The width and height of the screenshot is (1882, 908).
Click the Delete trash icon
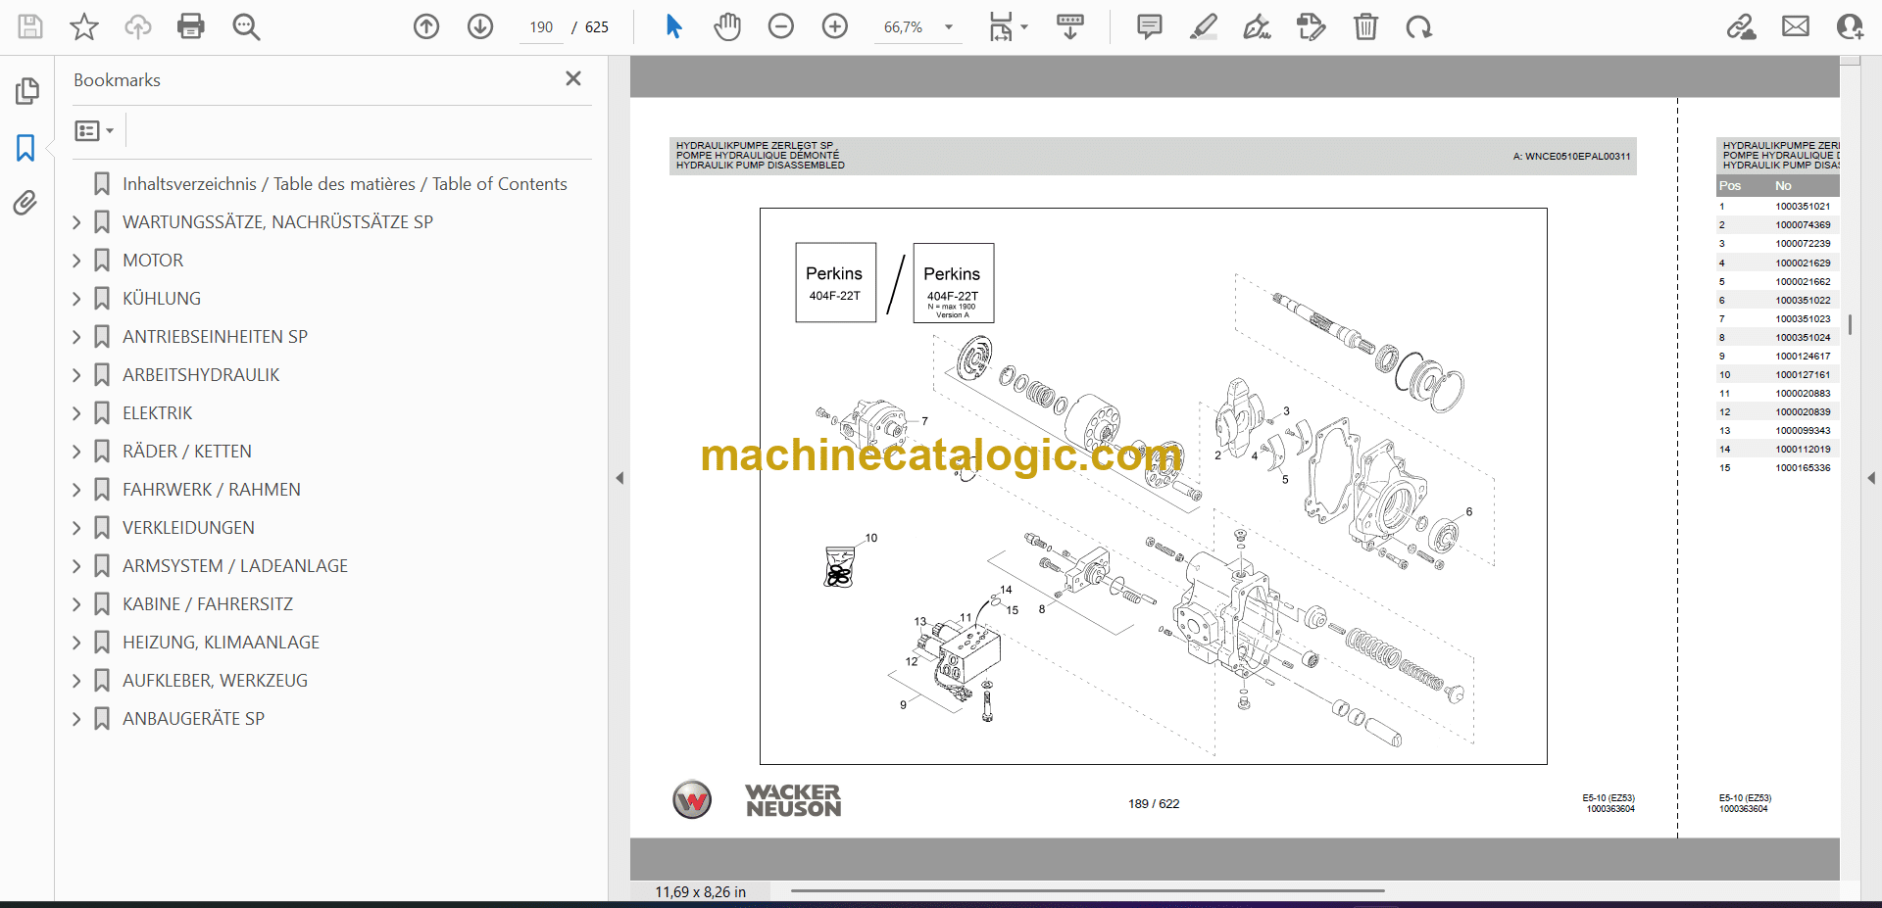[x=1364, y=26]
